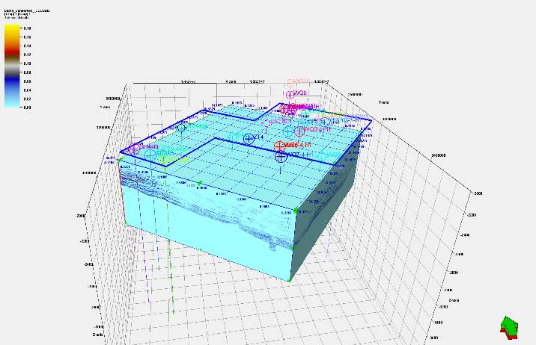Viewport: 536px width, 345px height.
Task: Click the dark blue band in color scale
Action: pyautogui.click(x=11, y=84)
